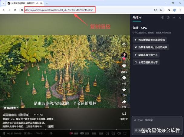Click the share arrow icon
This screenshot has width=184, height=137.
tap(124, 102)
